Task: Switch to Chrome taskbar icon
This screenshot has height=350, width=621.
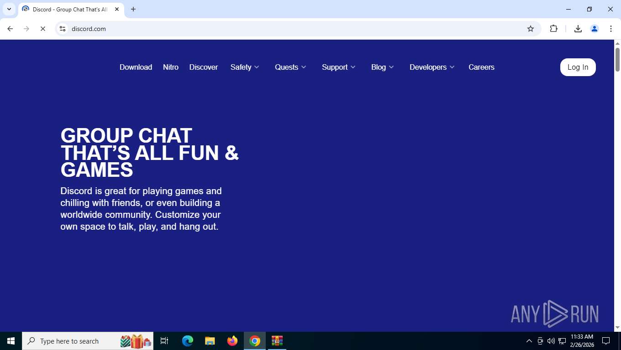Action: tap(255, 341)
